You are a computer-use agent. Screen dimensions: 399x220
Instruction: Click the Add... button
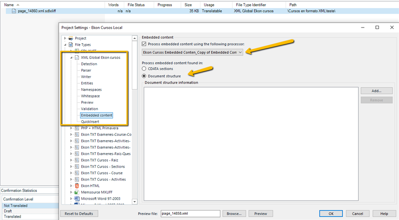point(376,91)
